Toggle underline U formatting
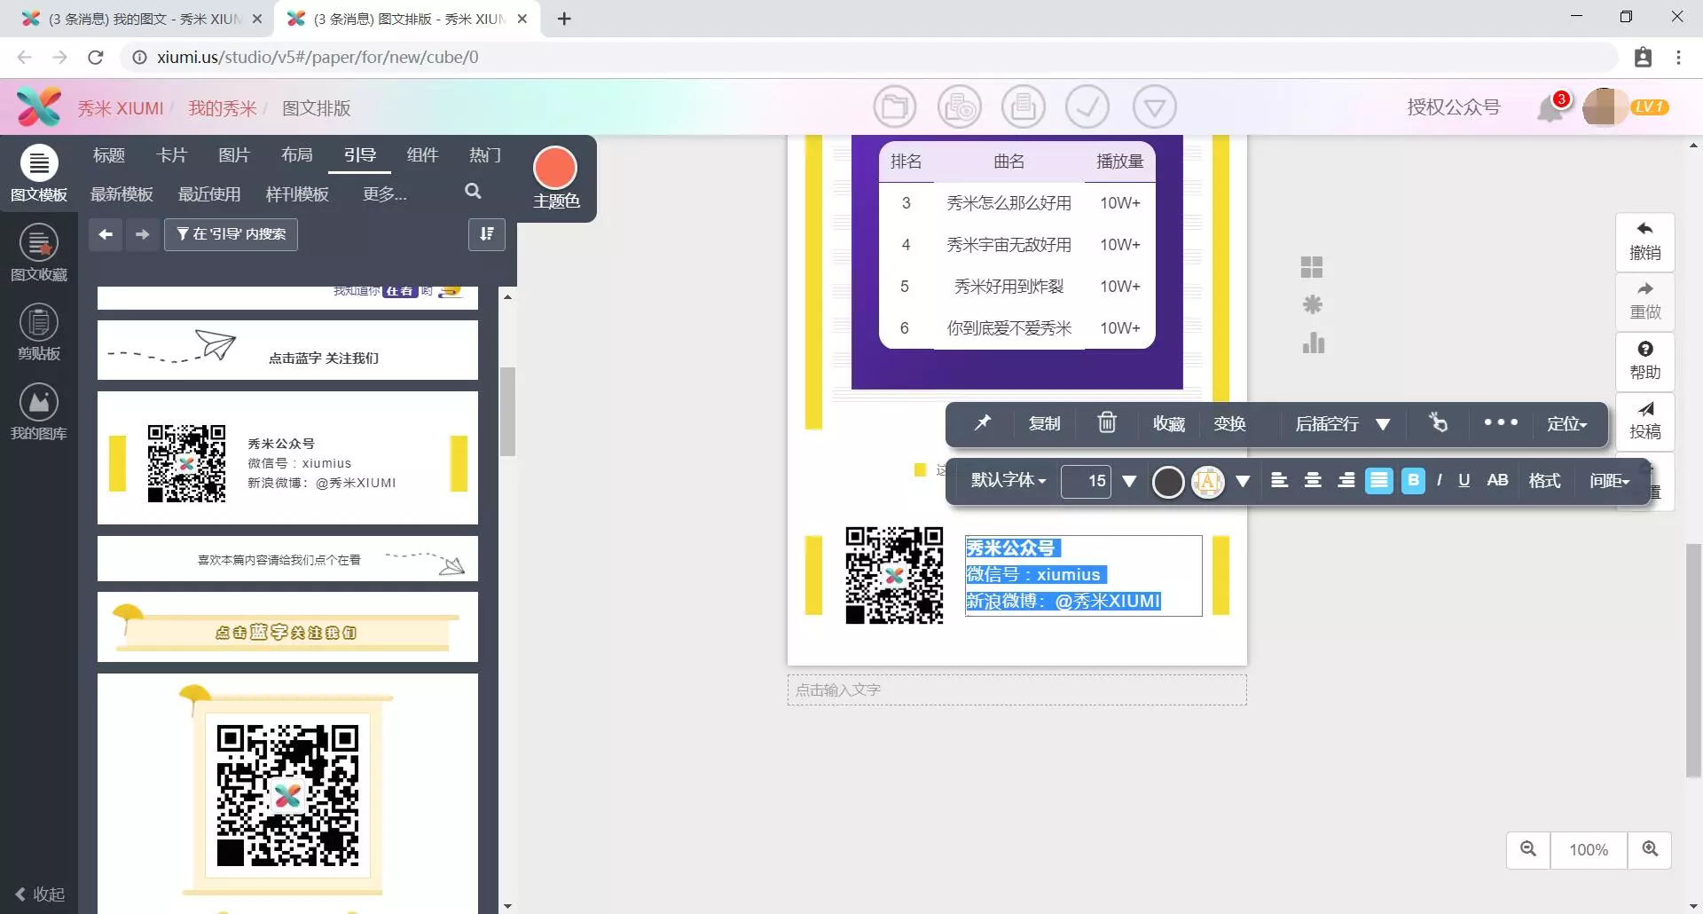This screenshot has height=914, width=1703. click(1464, 480)
